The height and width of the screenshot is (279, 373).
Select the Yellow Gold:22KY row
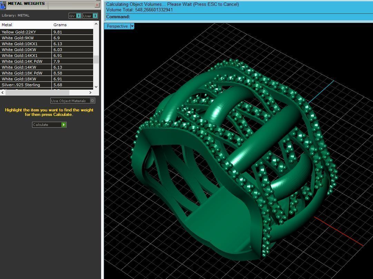47,32
